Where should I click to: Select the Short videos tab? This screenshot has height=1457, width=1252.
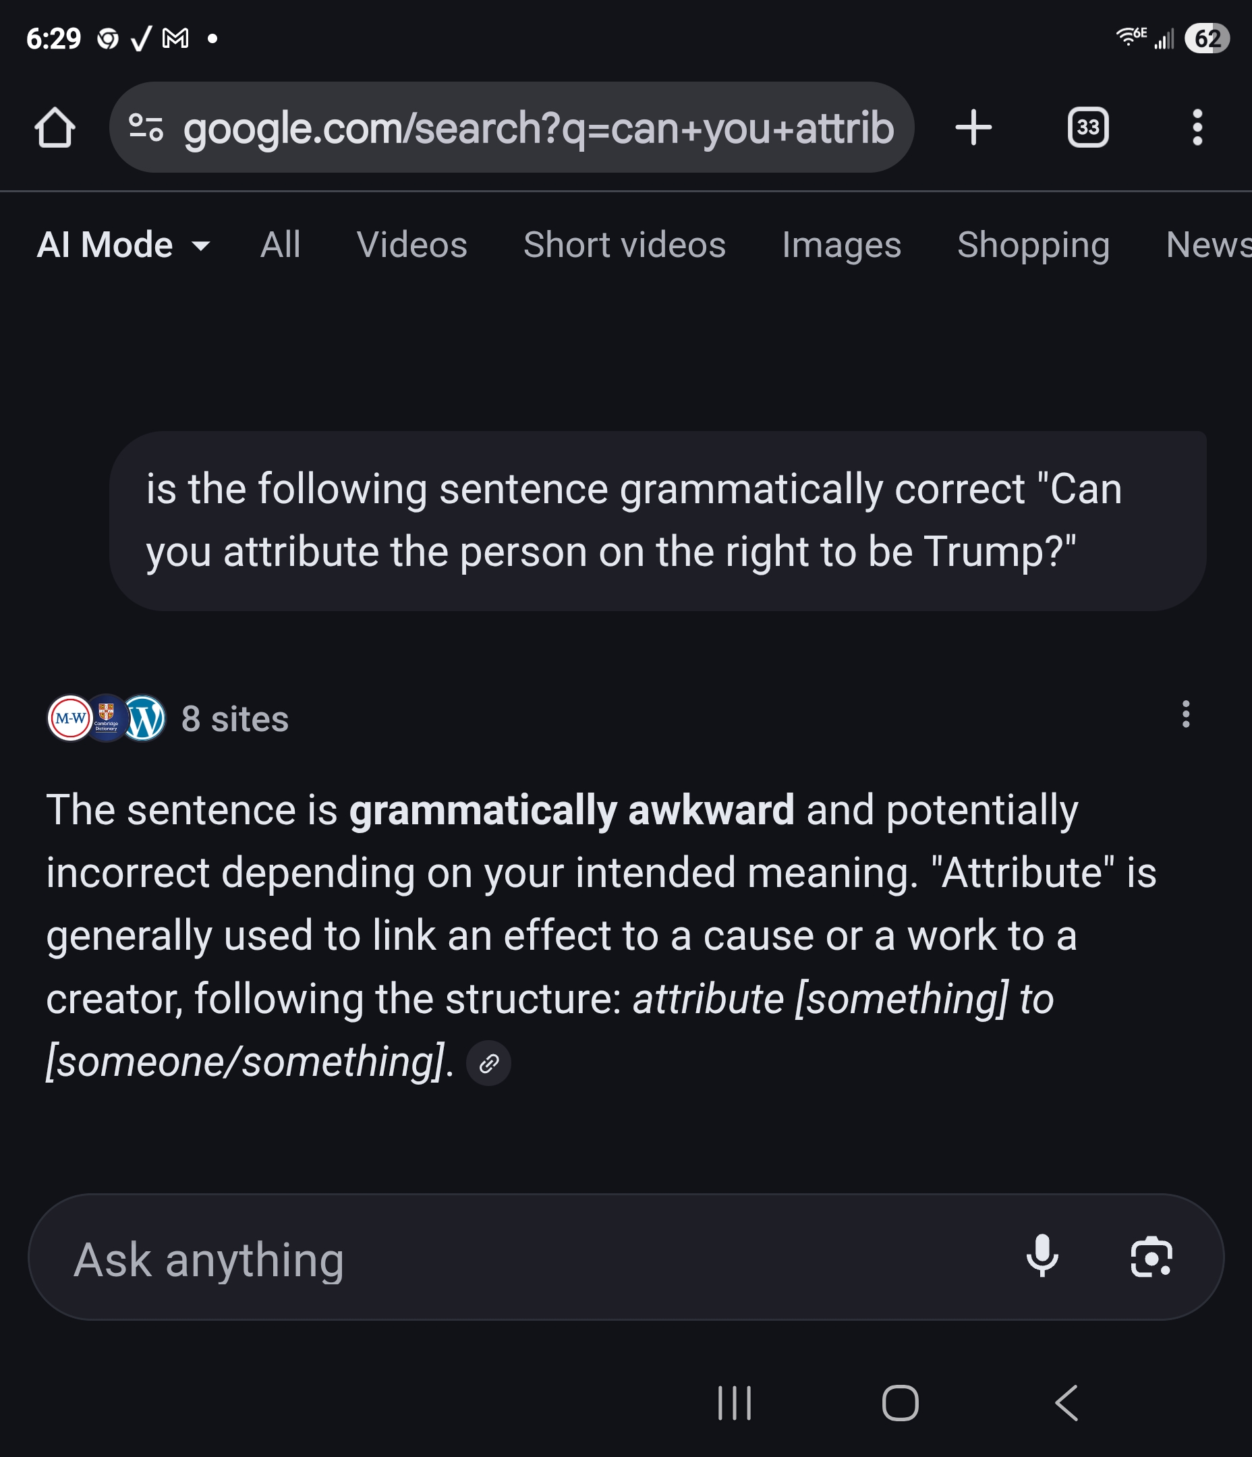point(625,245)
